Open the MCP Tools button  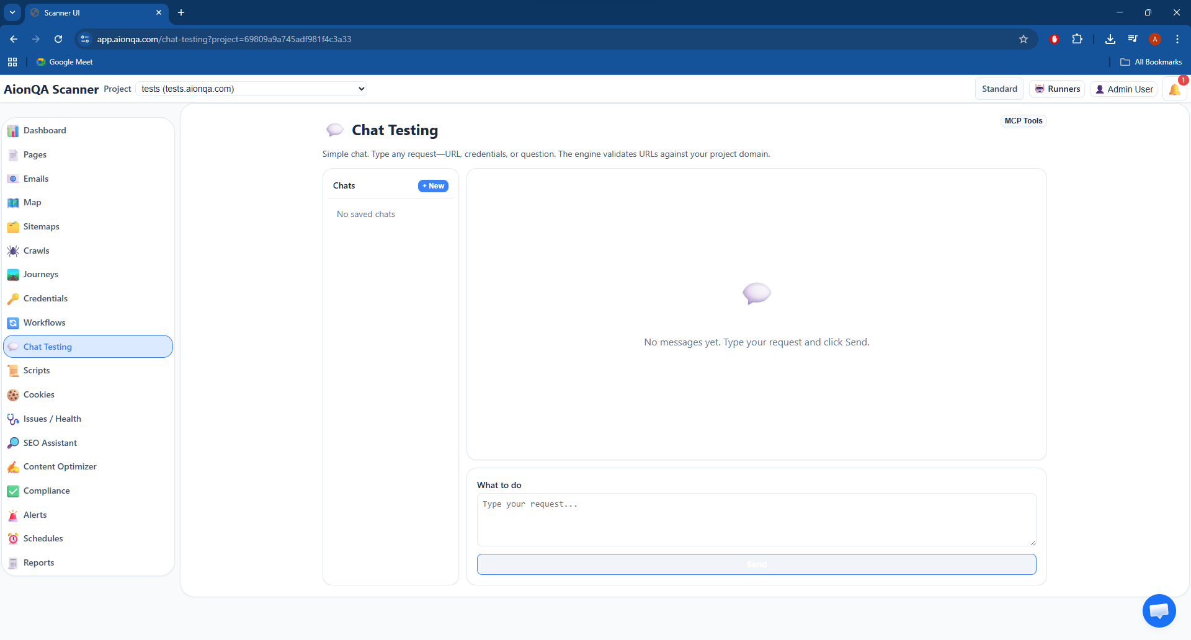pyautogui.click(x=1024, y=121)
